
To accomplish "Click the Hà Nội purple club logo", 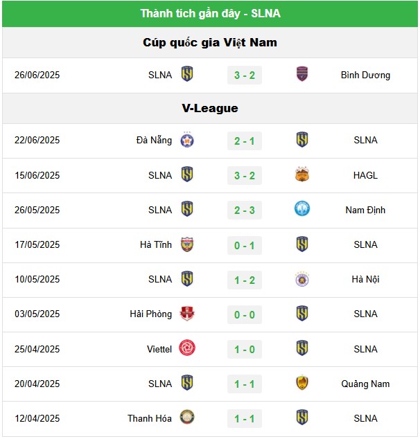I will tap(302, 279).
